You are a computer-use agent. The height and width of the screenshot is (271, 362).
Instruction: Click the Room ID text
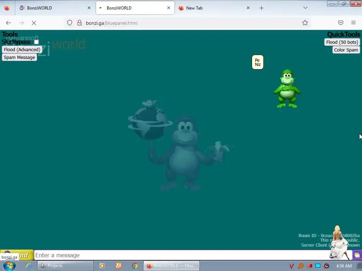(x=329, y=235)
